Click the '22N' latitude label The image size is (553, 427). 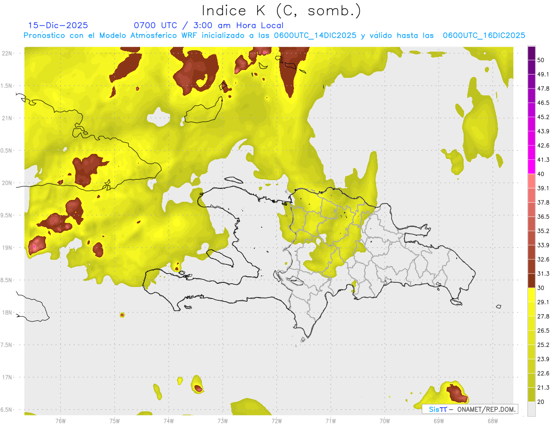click(x=7, y=53)
